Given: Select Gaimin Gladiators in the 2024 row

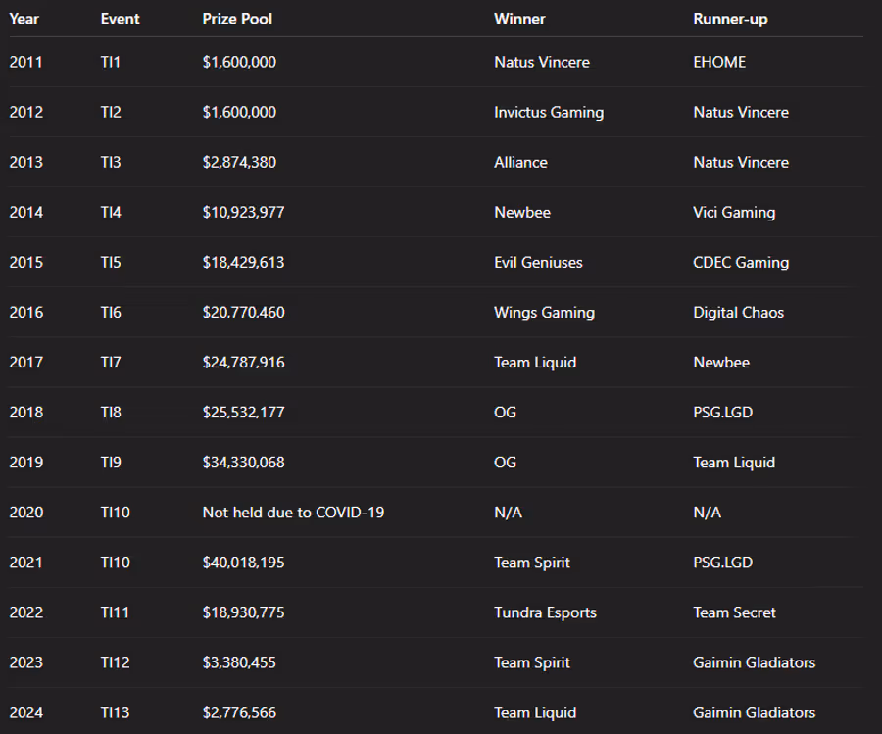Looking at the screenshot, I should (x=754, y=712).
